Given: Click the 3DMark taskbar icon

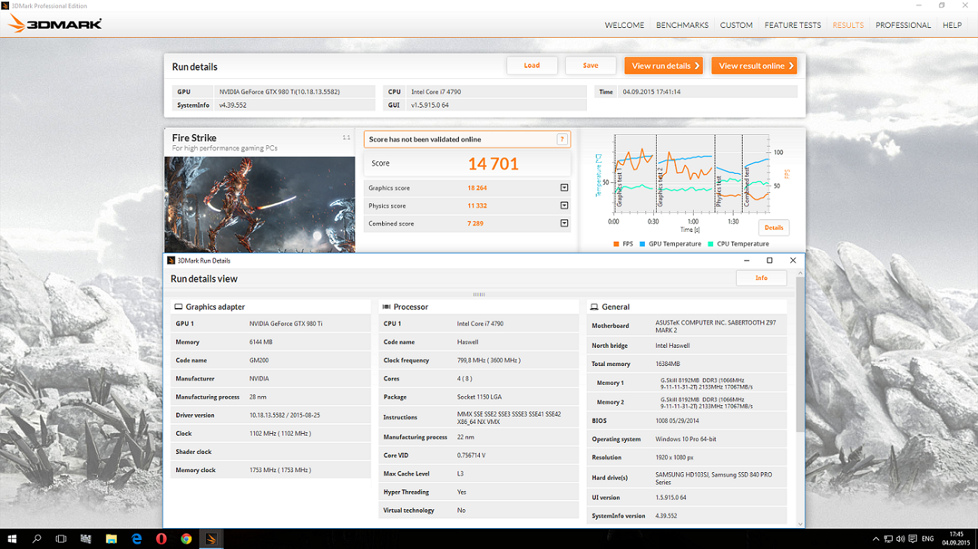Looking at the screenshot, I should tap(212, 539).
